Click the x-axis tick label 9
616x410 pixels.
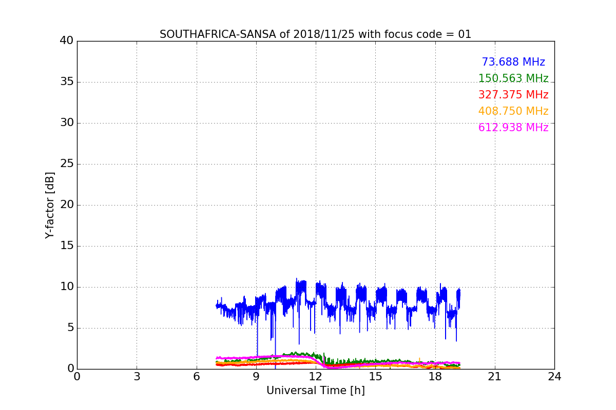coord(256,377)
